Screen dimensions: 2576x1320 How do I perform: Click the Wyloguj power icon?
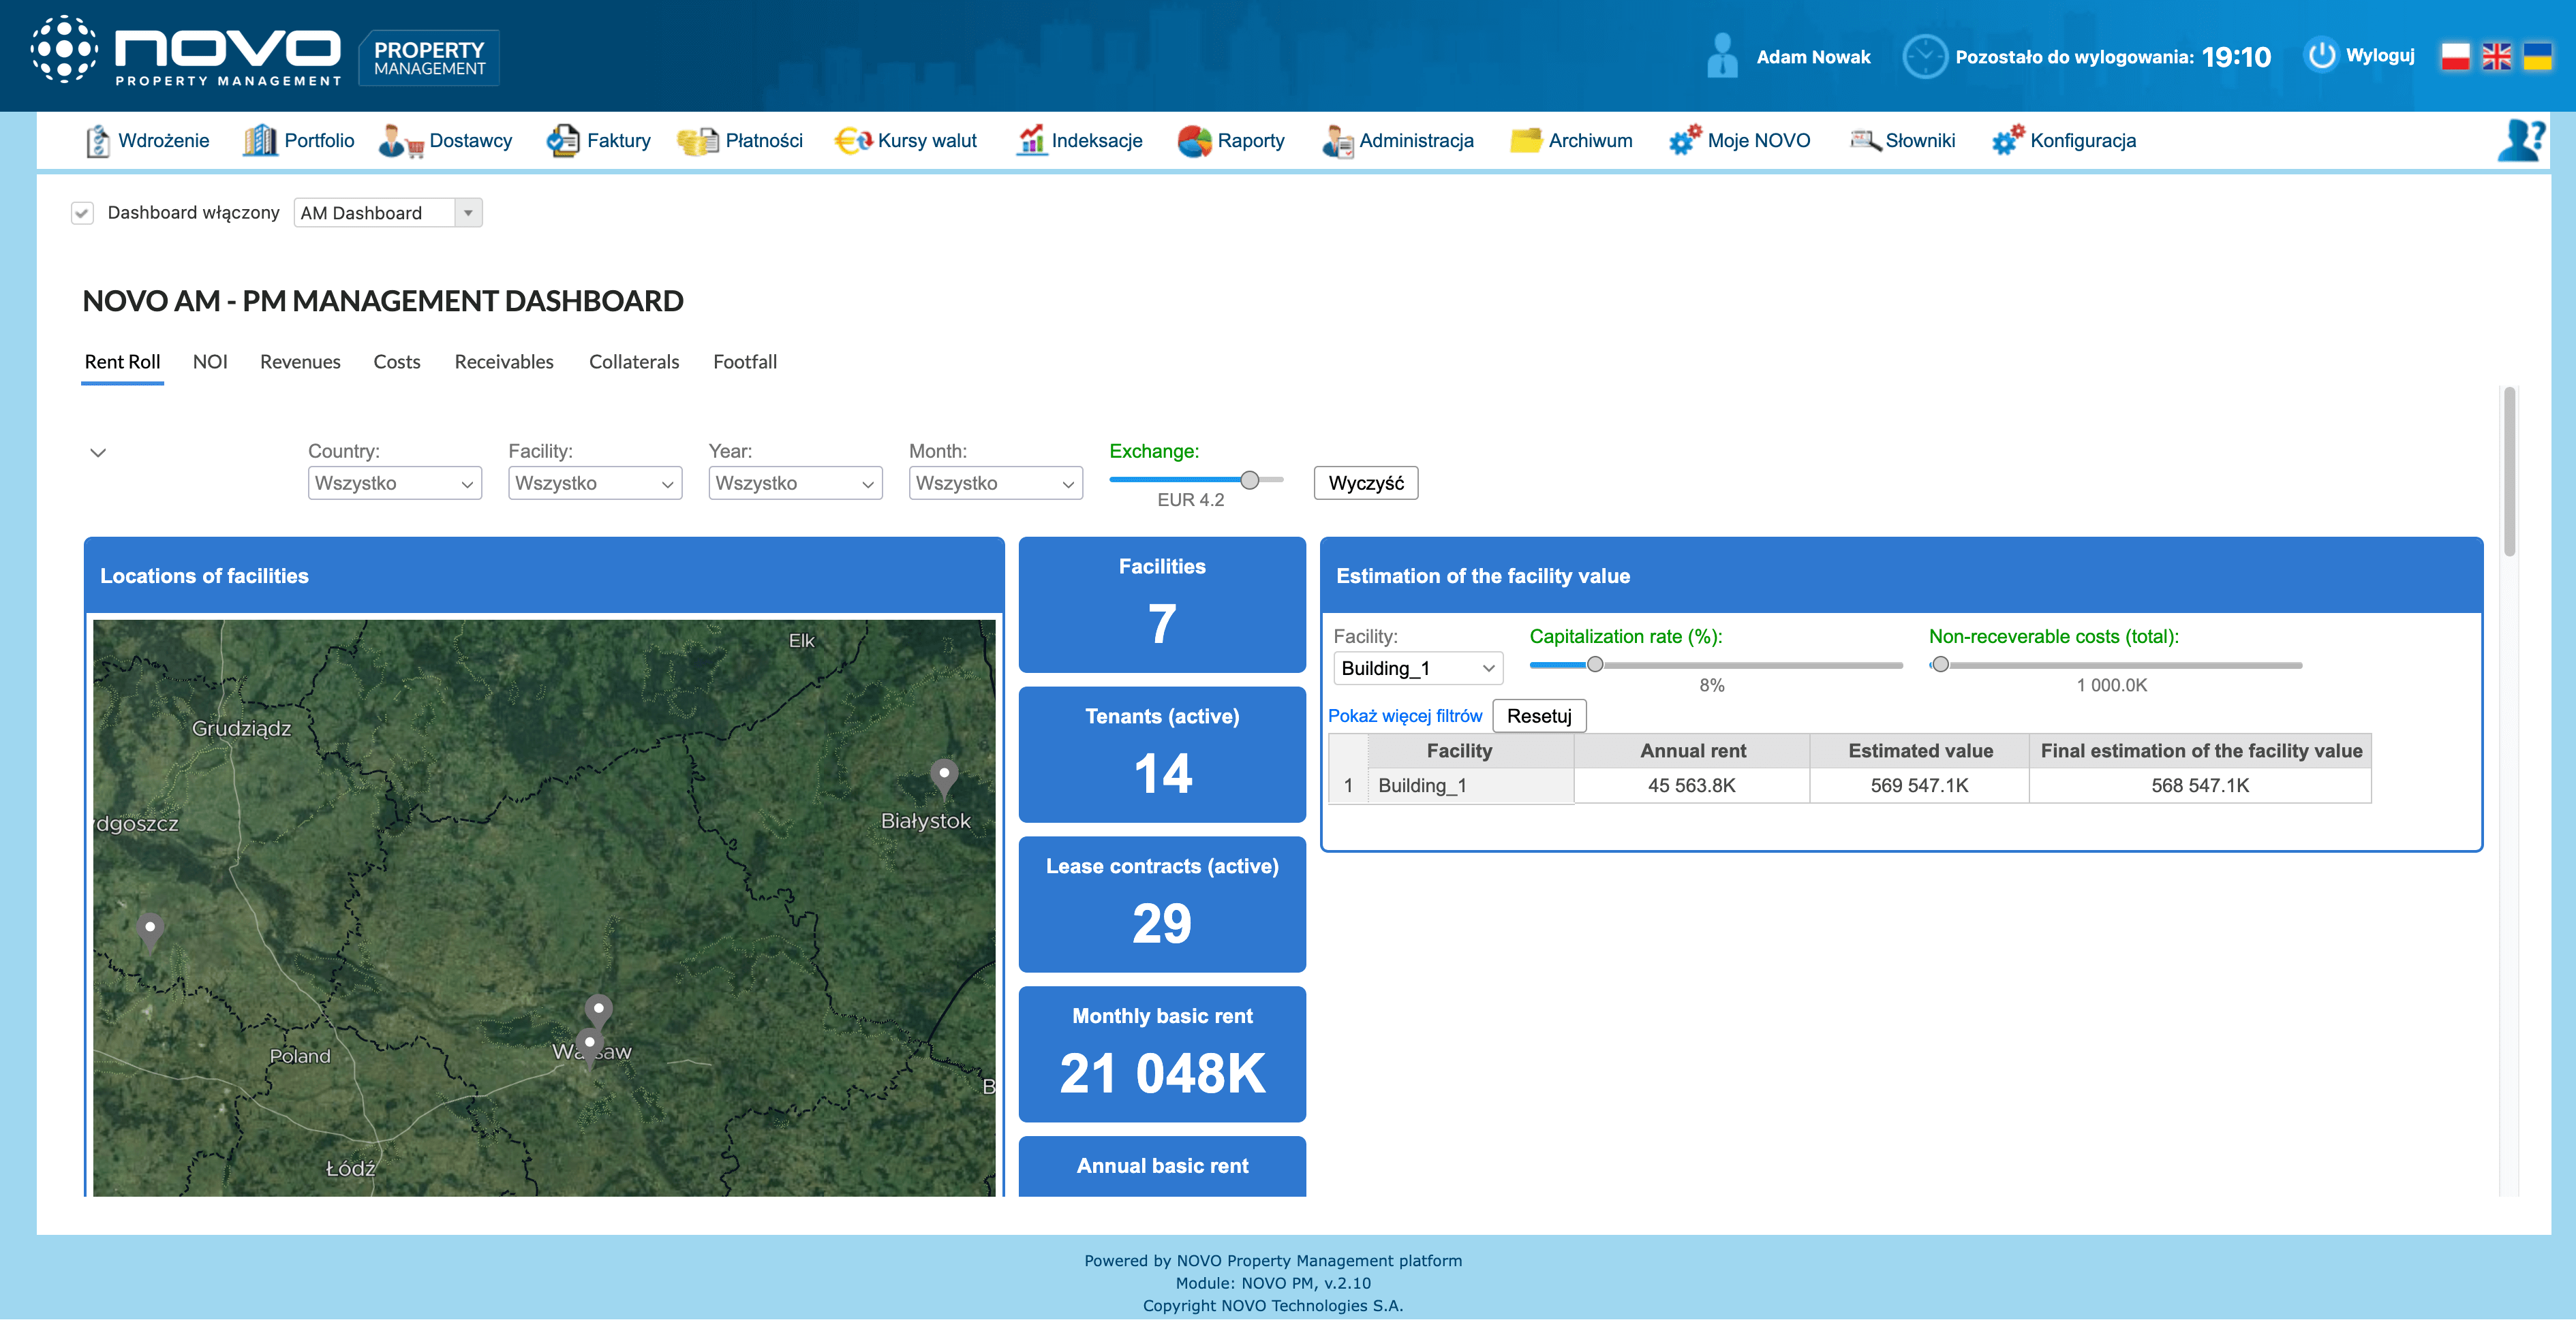click(2321, 56)
